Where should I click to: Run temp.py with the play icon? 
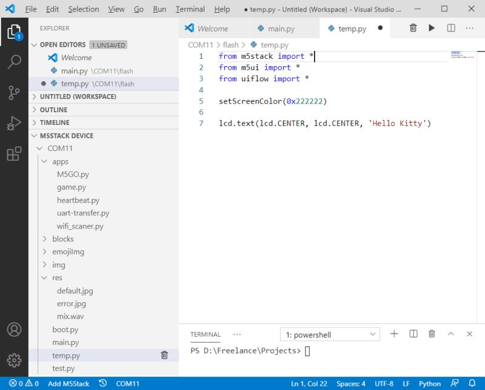tap(432, 28)
